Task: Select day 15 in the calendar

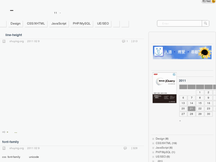Action: point(200,103)
